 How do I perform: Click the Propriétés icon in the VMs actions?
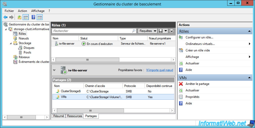pyautogui.click(x=181, y=97)
